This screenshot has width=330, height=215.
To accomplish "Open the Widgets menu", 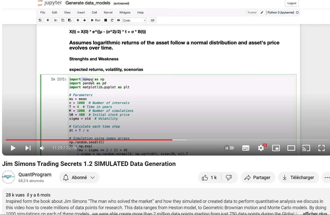I will pos(125,12).
